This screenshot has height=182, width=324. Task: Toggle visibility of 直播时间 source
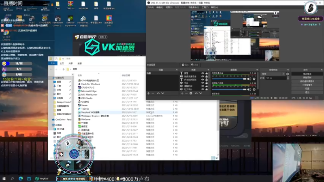pyautogui.click(x=202, y=86)
